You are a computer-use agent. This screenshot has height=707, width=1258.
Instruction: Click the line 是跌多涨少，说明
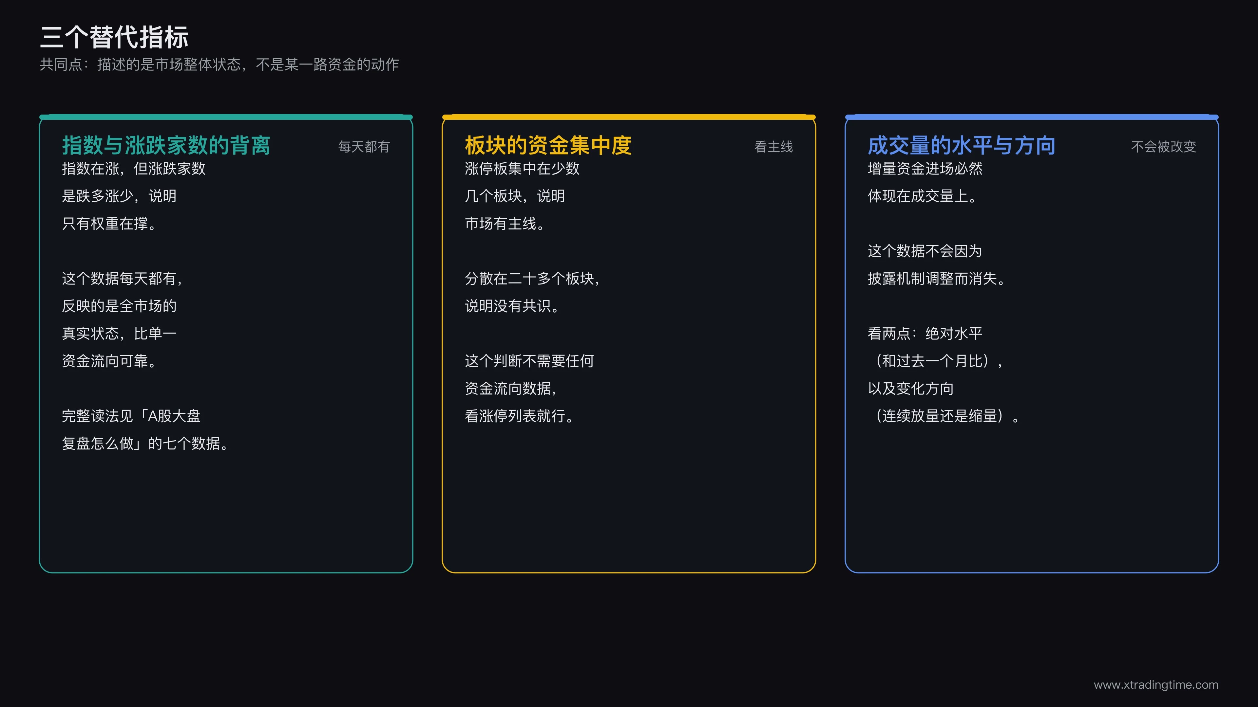coord(119,196)
